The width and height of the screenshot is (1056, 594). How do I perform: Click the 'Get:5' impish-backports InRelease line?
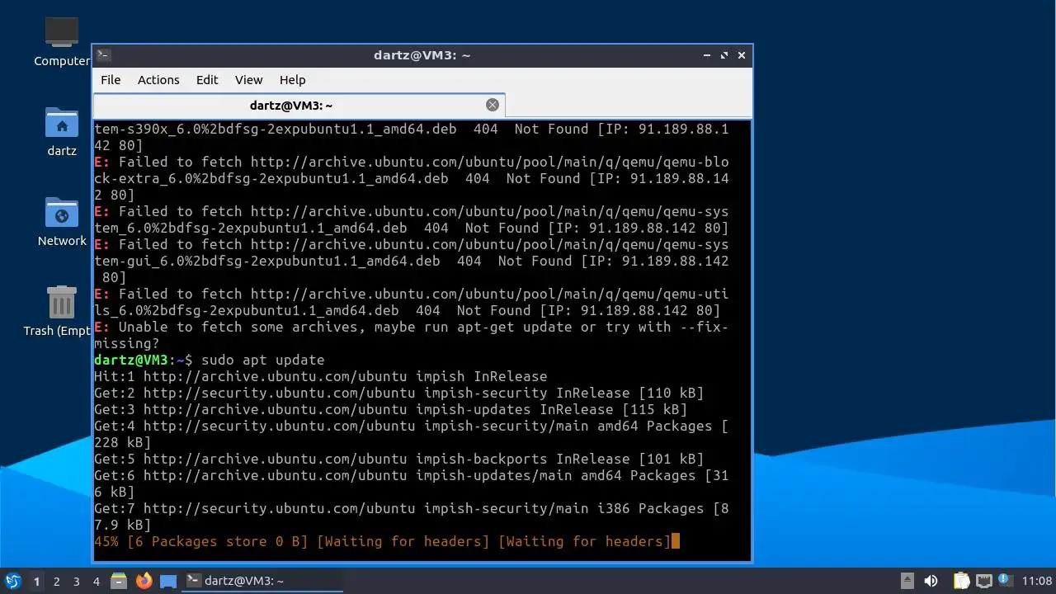click(x=399, y=459)
